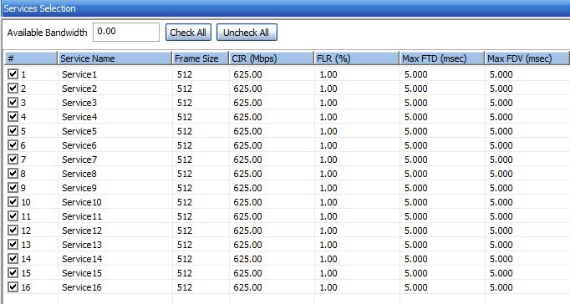Viewport: 570px width, 304px height.
Task: Uncheck the row 12 checkbox
Action: click(13, 230)
